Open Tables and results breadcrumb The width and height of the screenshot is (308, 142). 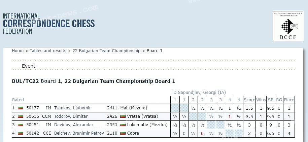tap(48, 51)
